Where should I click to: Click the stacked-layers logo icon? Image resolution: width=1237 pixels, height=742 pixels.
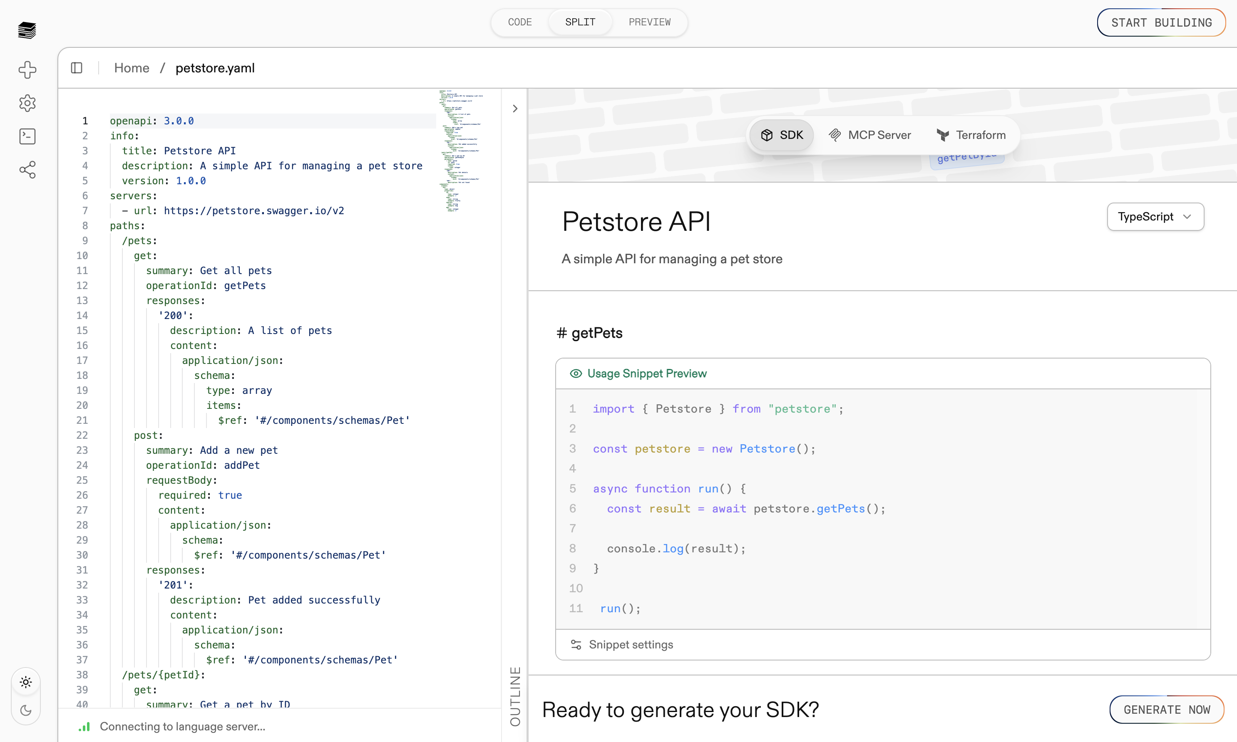[x=27, y=30]
